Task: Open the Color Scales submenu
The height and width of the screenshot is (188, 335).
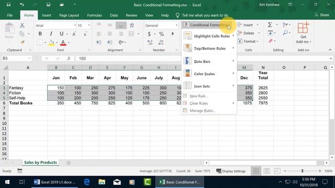Action: [x=209, y=74]
